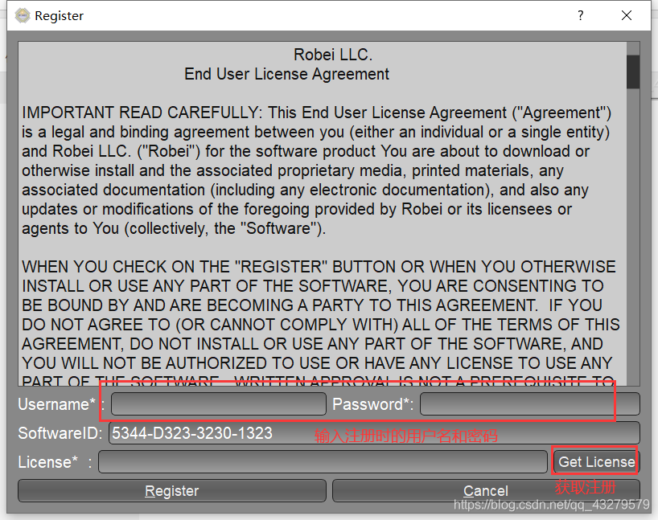Click the scrollbar track below the thumb

coord(633,237)
